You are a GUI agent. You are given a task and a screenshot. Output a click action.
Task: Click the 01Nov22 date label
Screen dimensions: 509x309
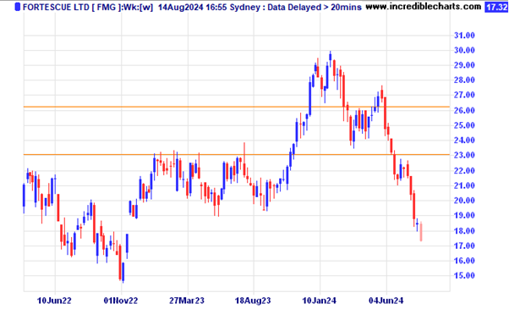pos(121,301)
